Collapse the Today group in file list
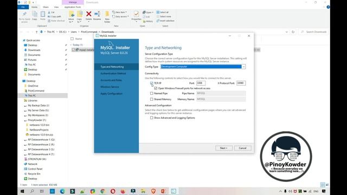Image resolution: width=347 pixels, height=195 pixels. pyautogui.click(x=71, y=45)
